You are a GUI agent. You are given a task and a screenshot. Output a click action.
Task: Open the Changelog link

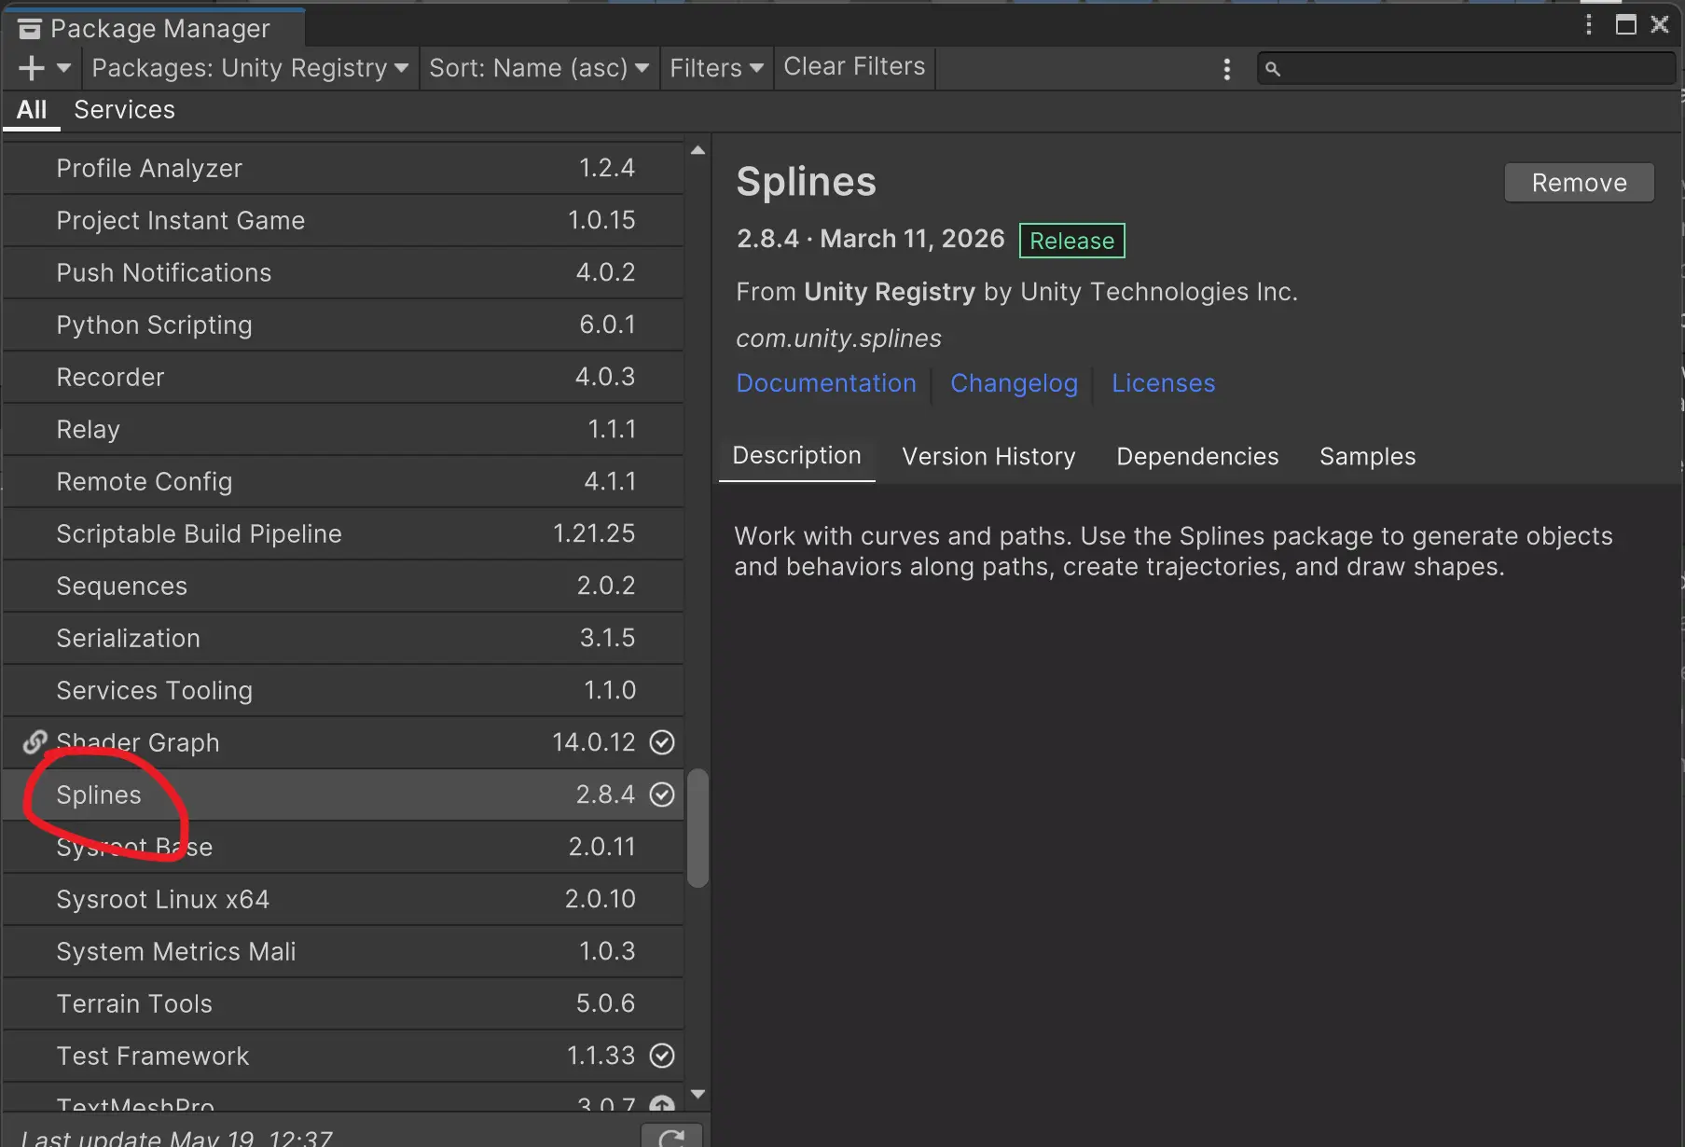tap(1015, 383)
